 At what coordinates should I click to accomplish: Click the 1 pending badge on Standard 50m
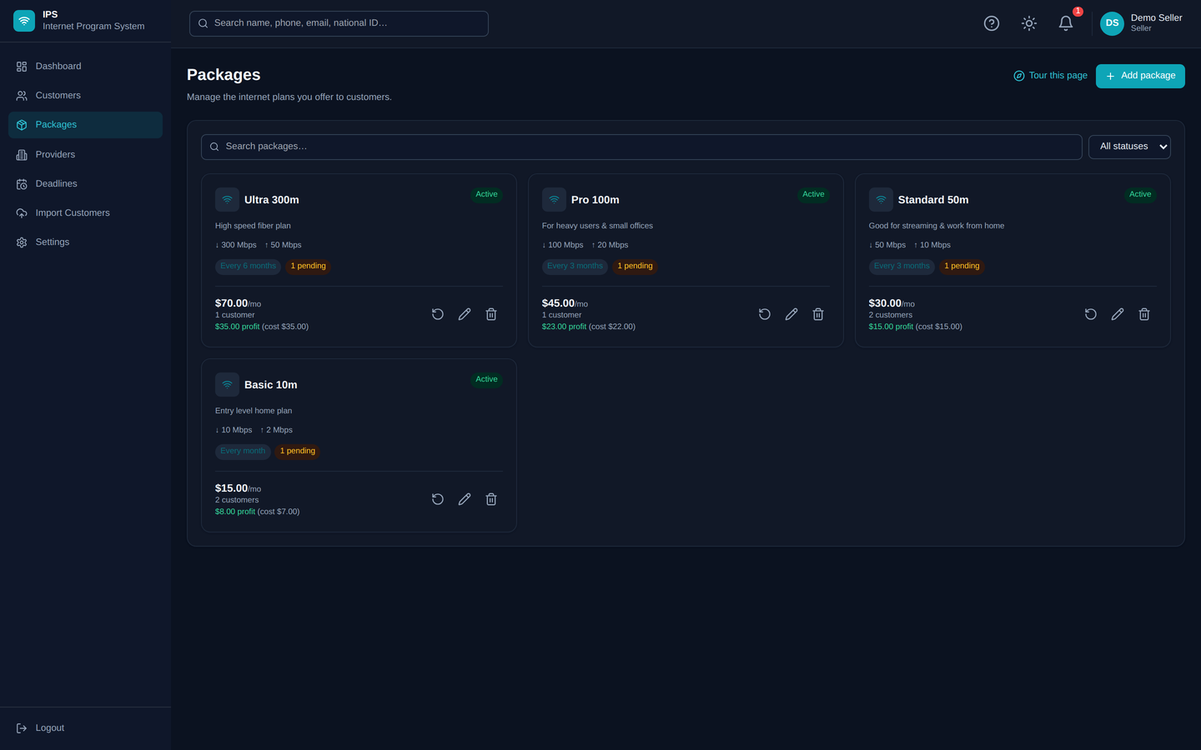[962, 267]
